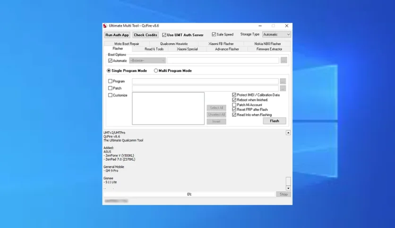The image size is (395, 228).
Task: Switch to Firmware Extractor tab
Action: tap(269, 49)
